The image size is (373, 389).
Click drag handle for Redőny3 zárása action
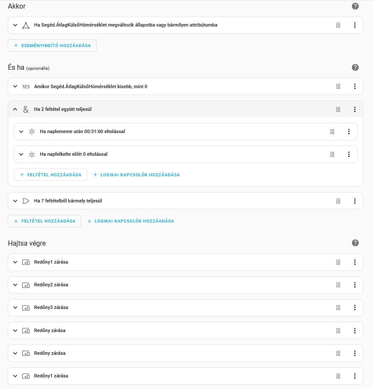point(338,308)
